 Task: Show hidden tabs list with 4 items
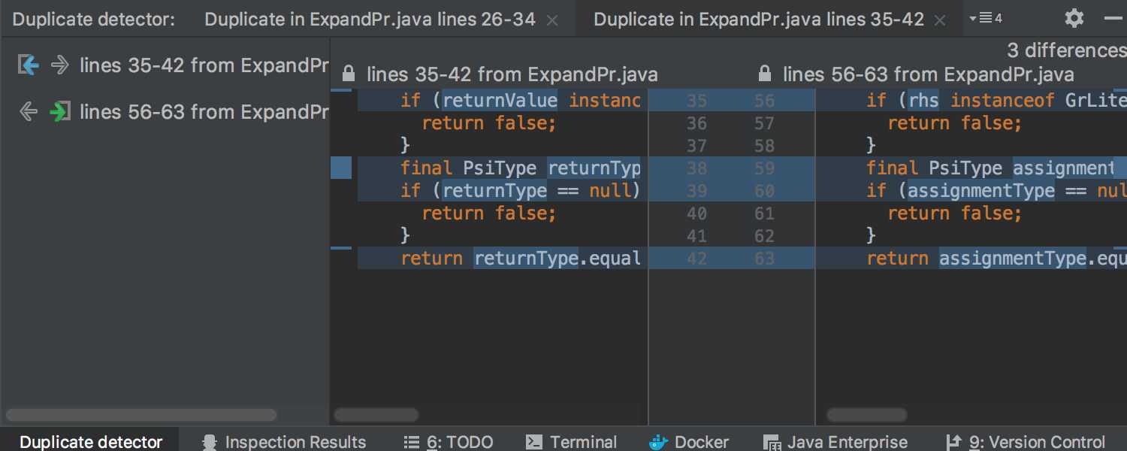[x=986, y=18]
